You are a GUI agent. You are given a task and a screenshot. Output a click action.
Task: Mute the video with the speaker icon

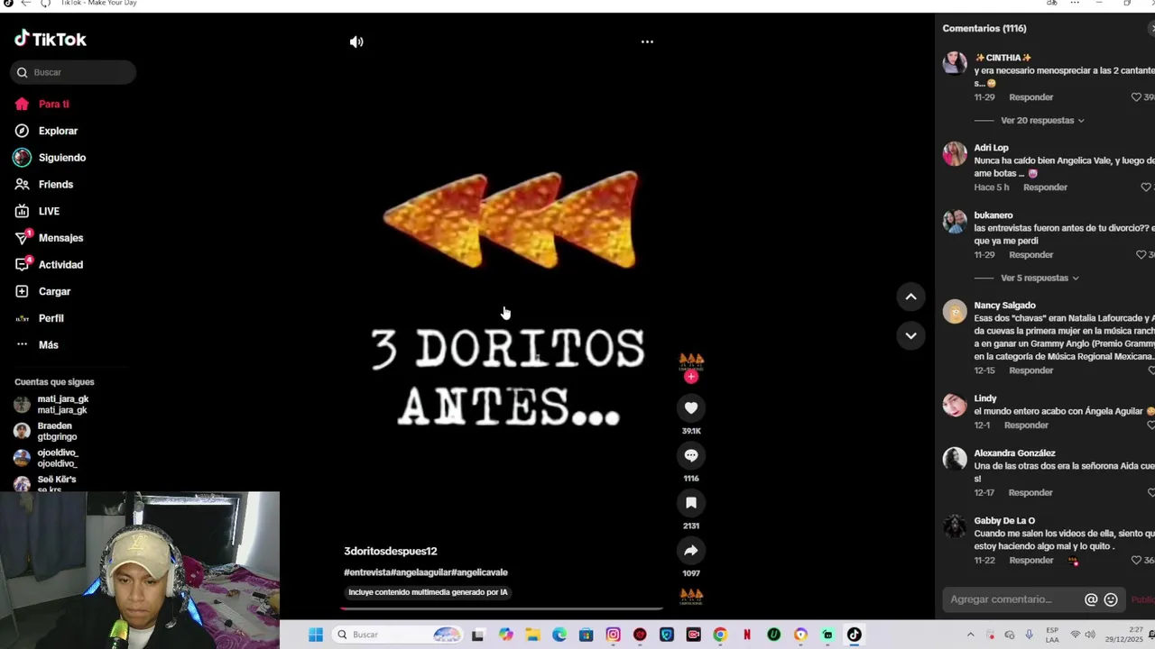coord(356,41)
